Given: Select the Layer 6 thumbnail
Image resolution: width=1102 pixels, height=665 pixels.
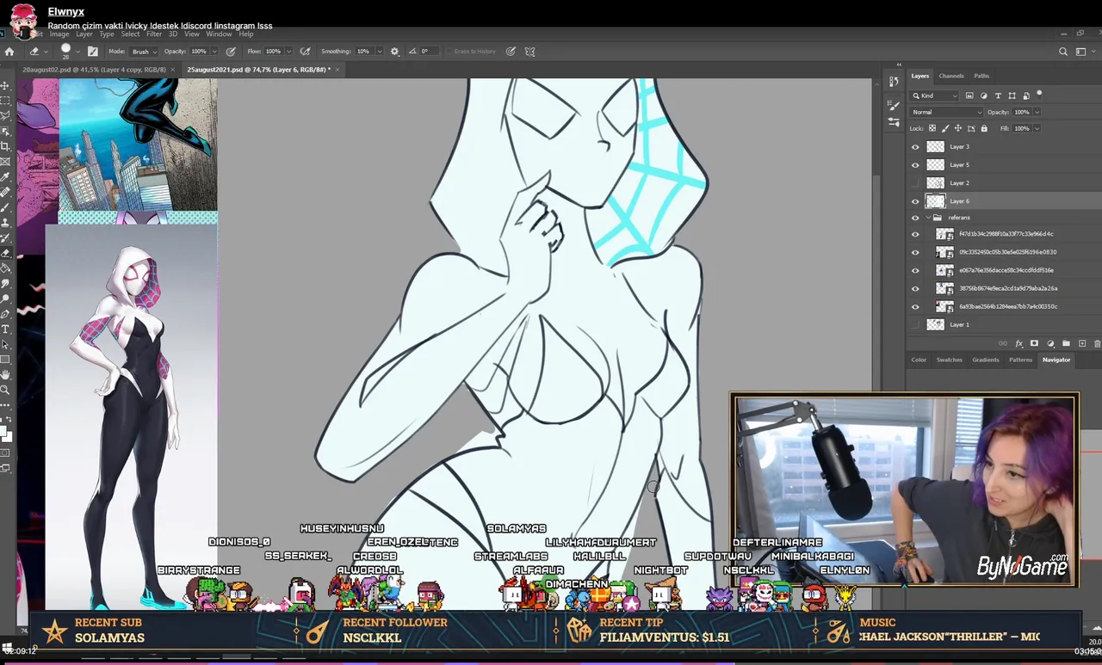Looking at the screenshot, I should (x=935, y=201).
